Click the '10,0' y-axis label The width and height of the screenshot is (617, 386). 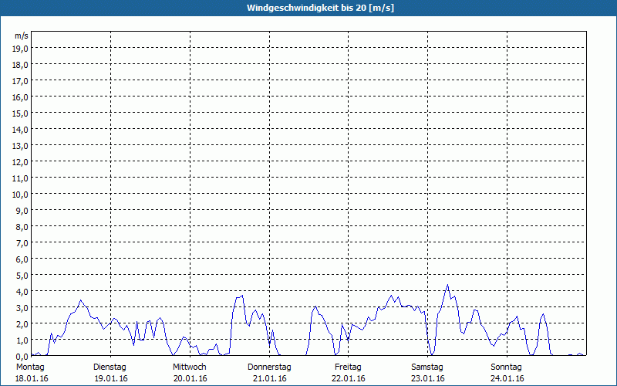pos(21,195)
